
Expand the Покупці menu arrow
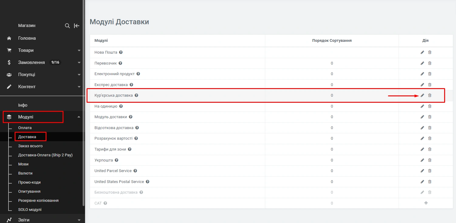[x=79, y=75]
